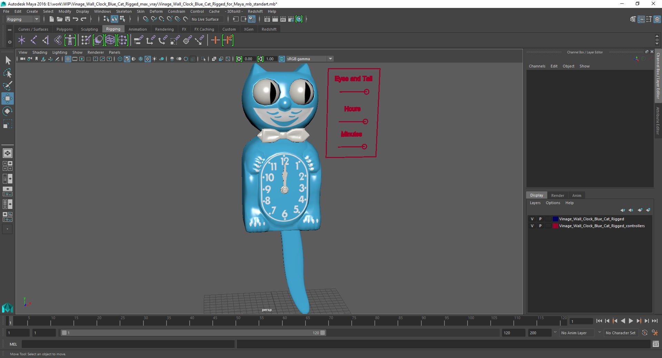
Task: Activate the Move tool
Action: (x=8, y=98)
